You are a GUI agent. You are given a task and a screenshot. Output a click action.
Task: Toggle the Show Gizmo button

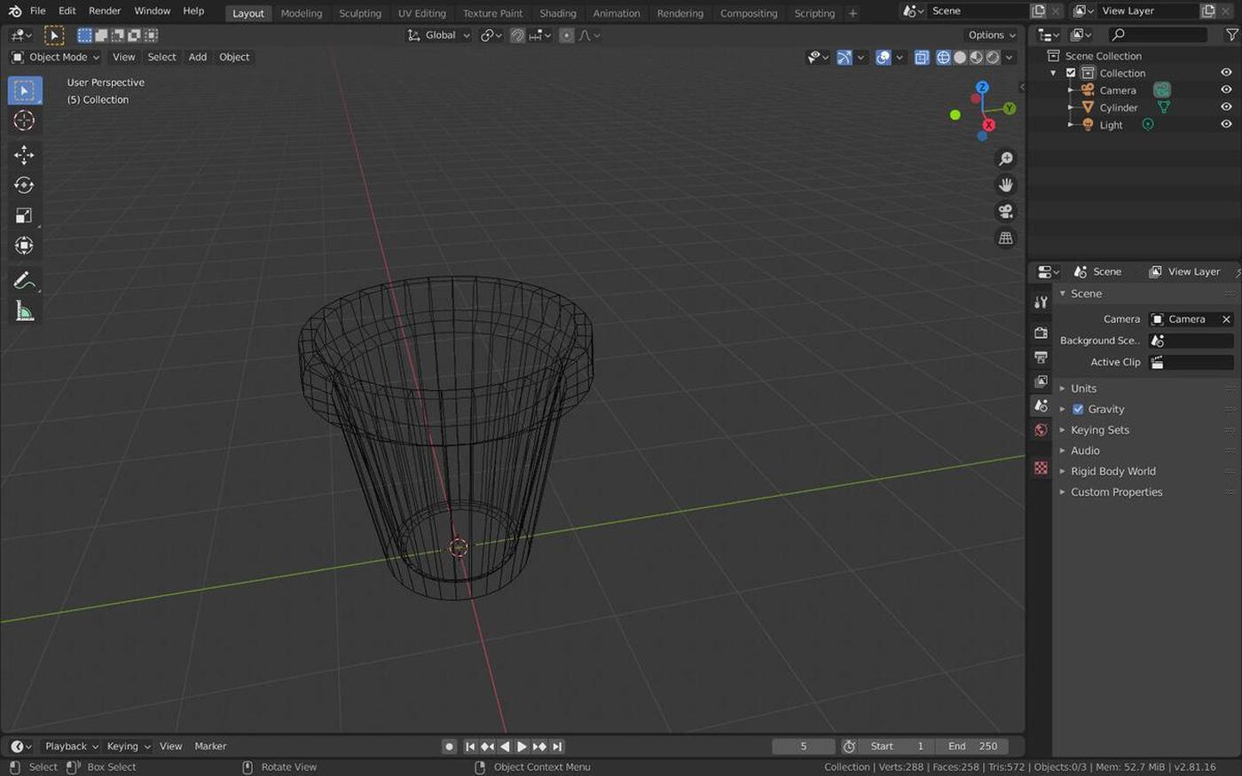pyautogui.click(x=845, y=58)
